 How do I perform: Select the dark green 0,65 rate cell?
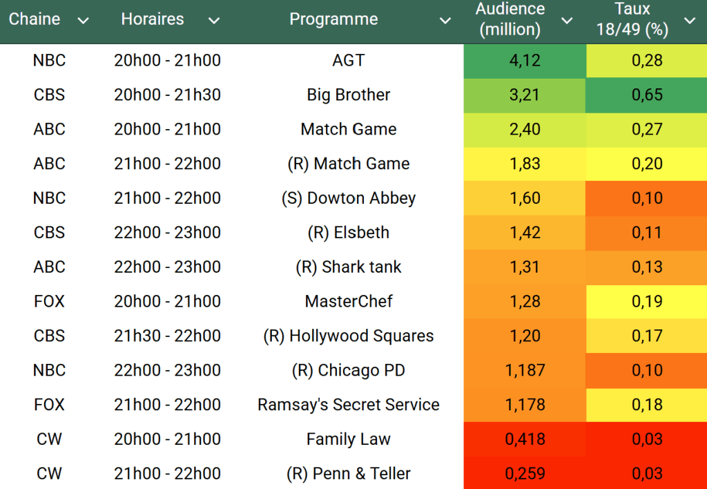[647, 95]
